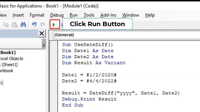
Task: Click the green Run Sub button
Action: click(x=54, y=25)
